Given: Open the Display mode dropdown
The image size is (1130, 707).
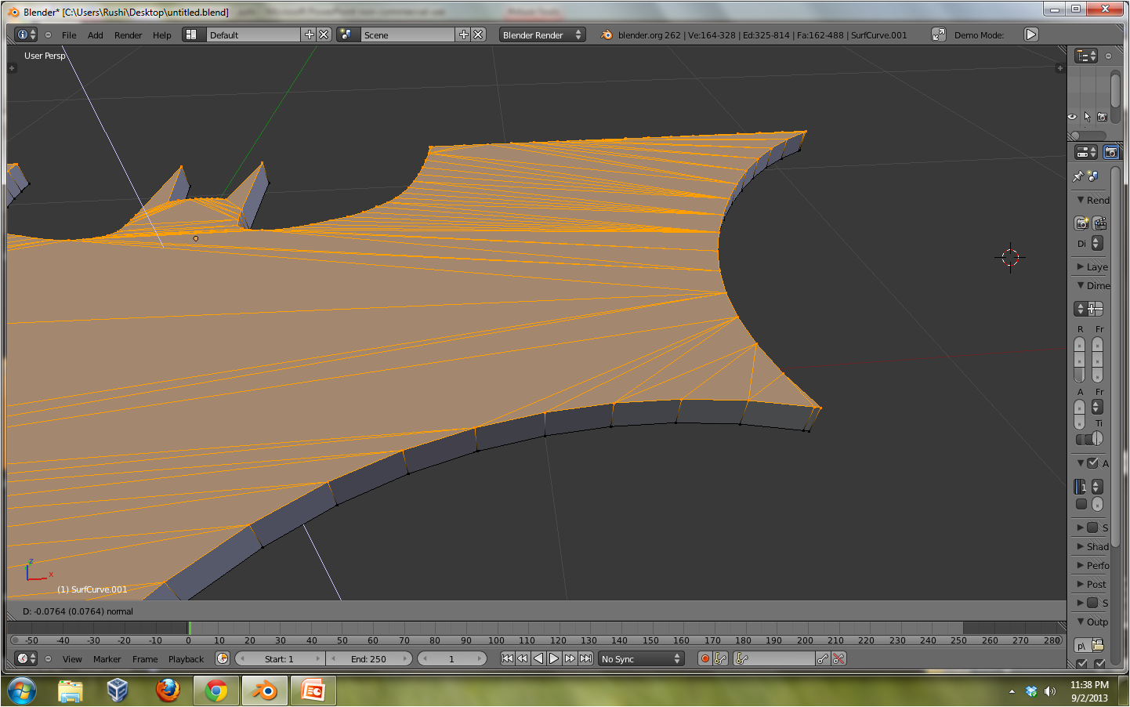Looking at the screenshot, I should 1097,243.
